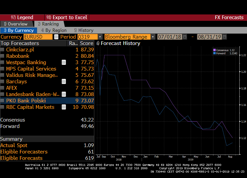This screenshot has height=178, width=247.
Task: Switch to the By Region tab
Action: (x=54, y=30)
